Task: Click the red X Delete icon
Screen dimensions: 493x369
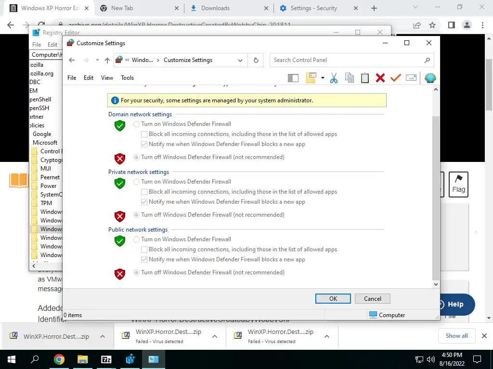Action: tap(380, 78)
